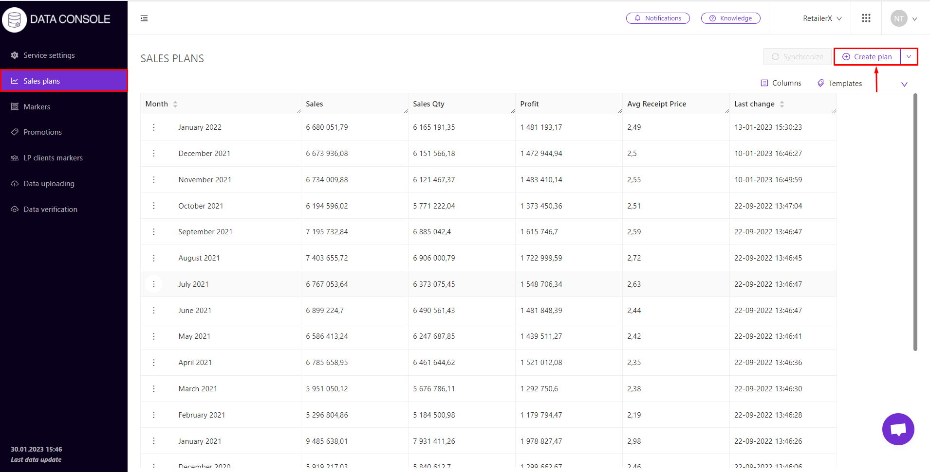Open three-dot menu for July 2021
The height and width of the screenshot is (472, 930).
154,284
